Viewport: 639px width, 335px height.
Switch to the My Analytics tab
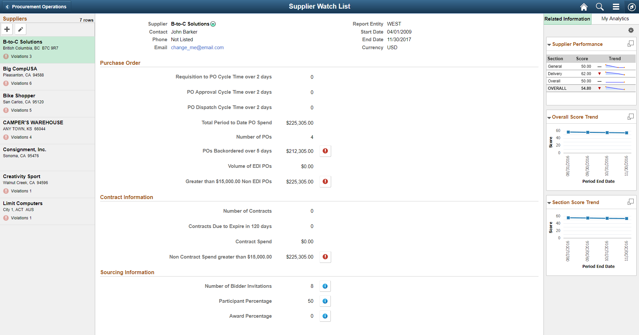click(x=614, y=19)
